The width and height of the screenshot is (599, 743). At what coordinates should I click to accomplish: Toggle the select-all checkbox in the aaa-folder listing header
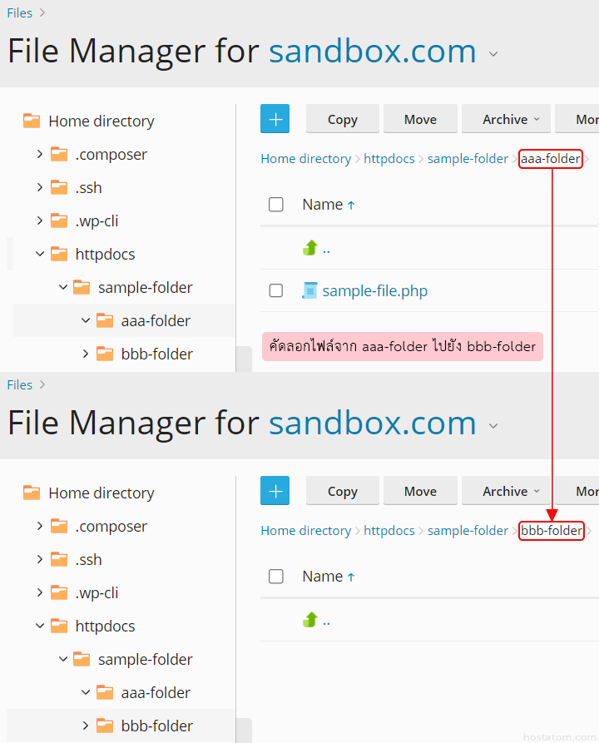pyautogui.click(x=276, y=205)
